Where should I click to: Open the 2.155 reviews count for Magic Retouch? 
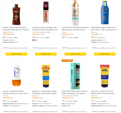[71, 98]
